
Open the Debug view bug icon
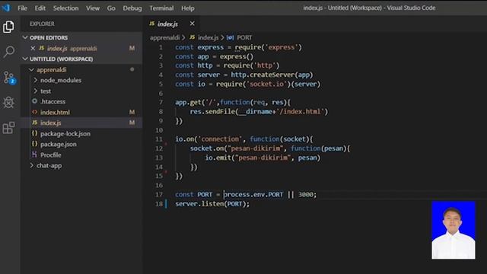[8, 103]
